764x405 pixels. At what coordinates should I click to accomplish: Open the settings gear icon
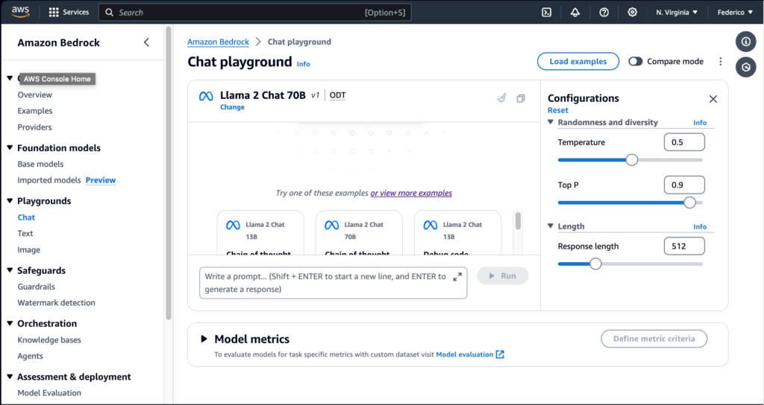[x=632, y=12]
